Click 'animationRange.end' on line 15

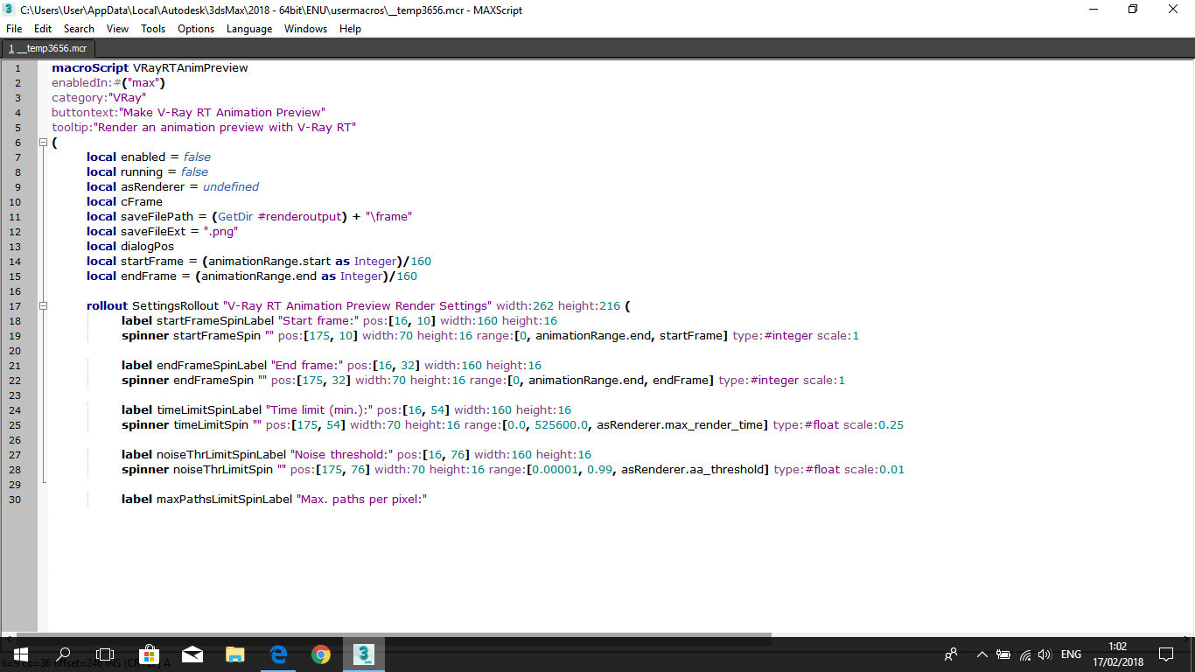(x=259, y=276)
